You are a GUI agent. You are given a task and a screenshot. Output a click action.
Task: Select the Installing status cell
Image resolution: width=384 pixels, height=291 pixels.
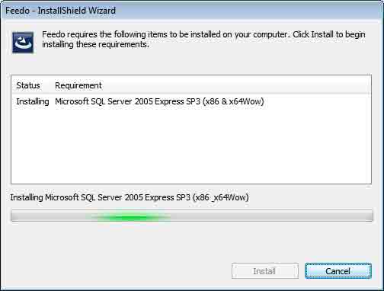click(x=33, y=101)
